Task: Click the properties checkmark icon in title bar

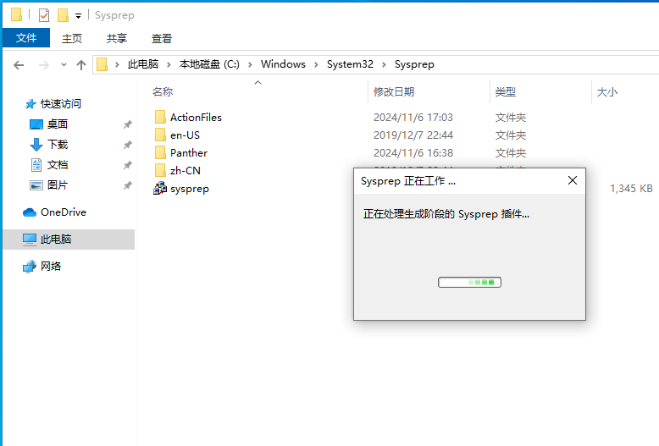Action: click(44, 15)
